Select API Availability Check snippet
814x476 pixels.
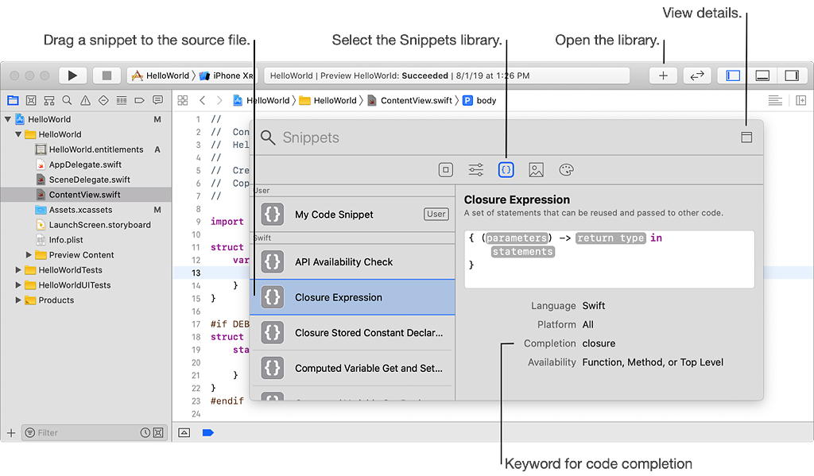coord(352,262)
